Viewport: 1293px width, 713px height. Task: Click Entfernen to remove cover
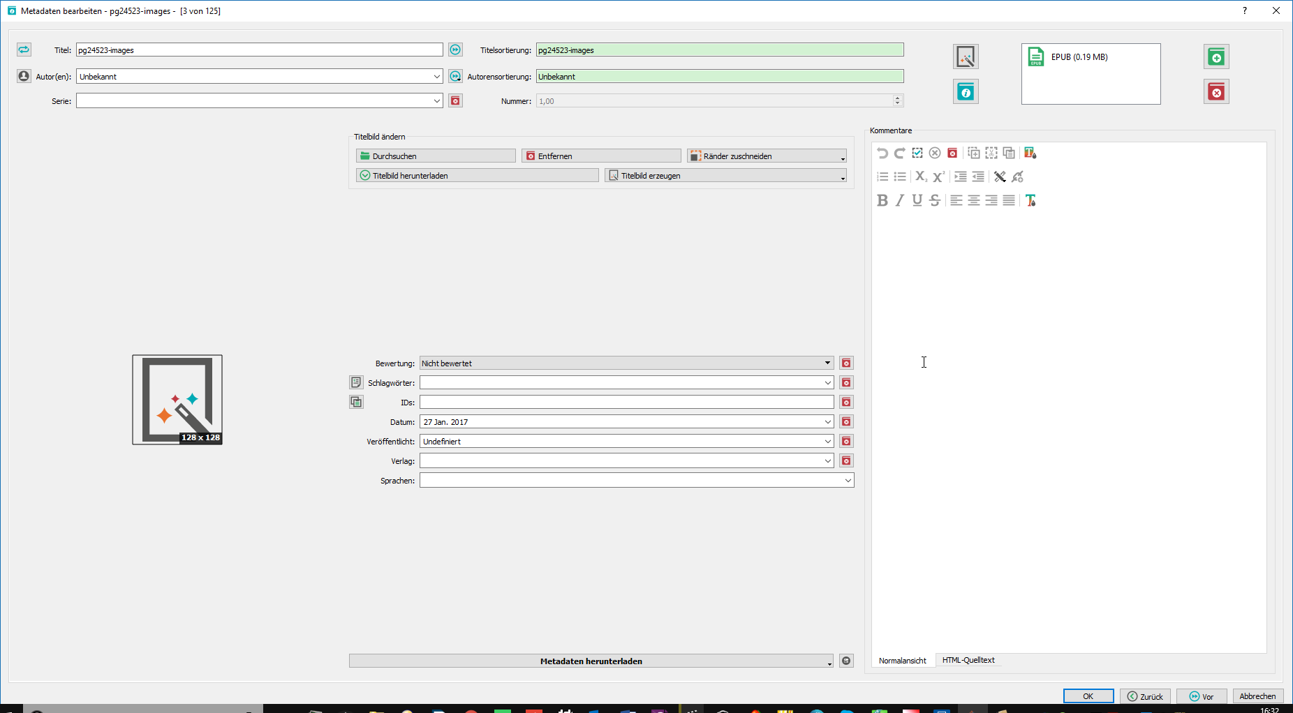(601, 156)
